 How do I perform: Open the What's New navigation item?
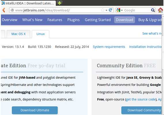click(32, 20)
